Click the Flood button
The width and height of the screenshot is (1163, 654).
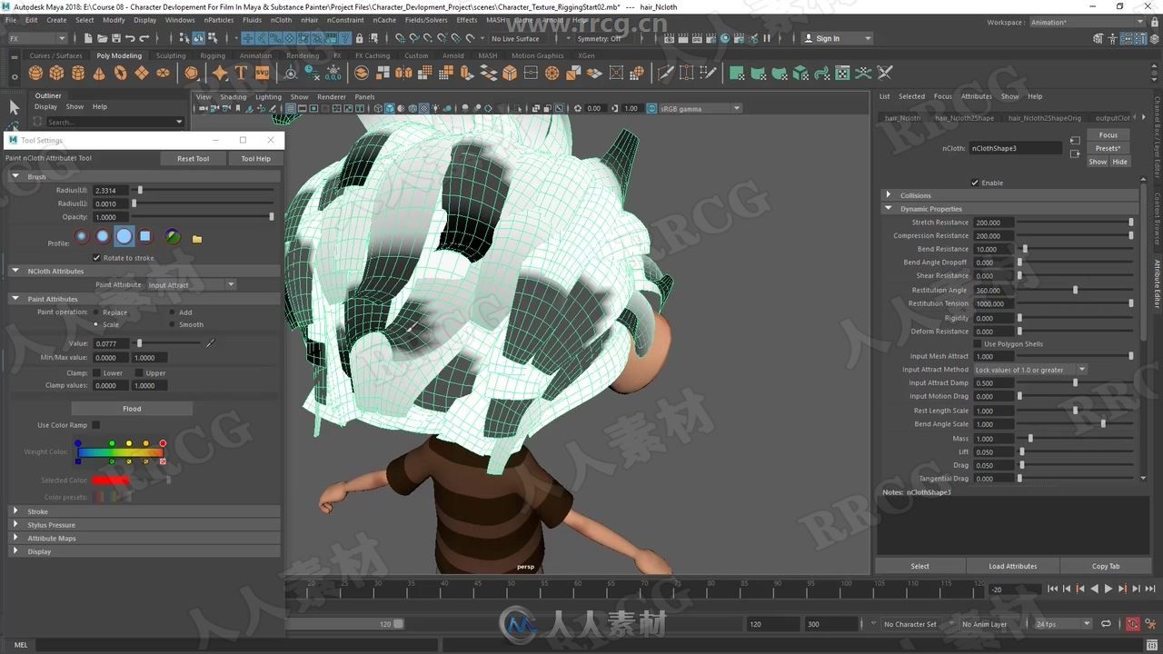click(132, 409)
